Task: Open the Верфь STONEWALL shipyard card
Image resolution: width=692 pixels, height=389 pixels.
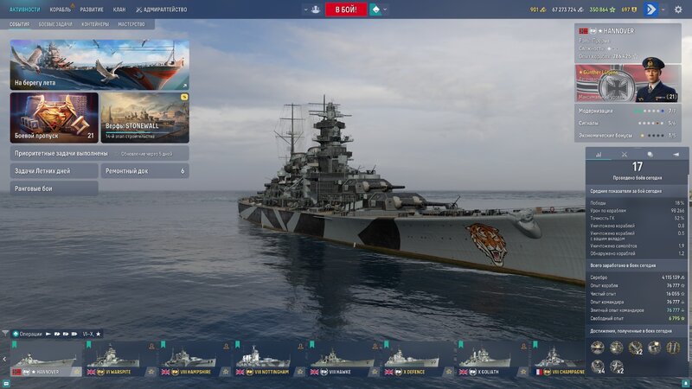Action: tap(145, 118)
